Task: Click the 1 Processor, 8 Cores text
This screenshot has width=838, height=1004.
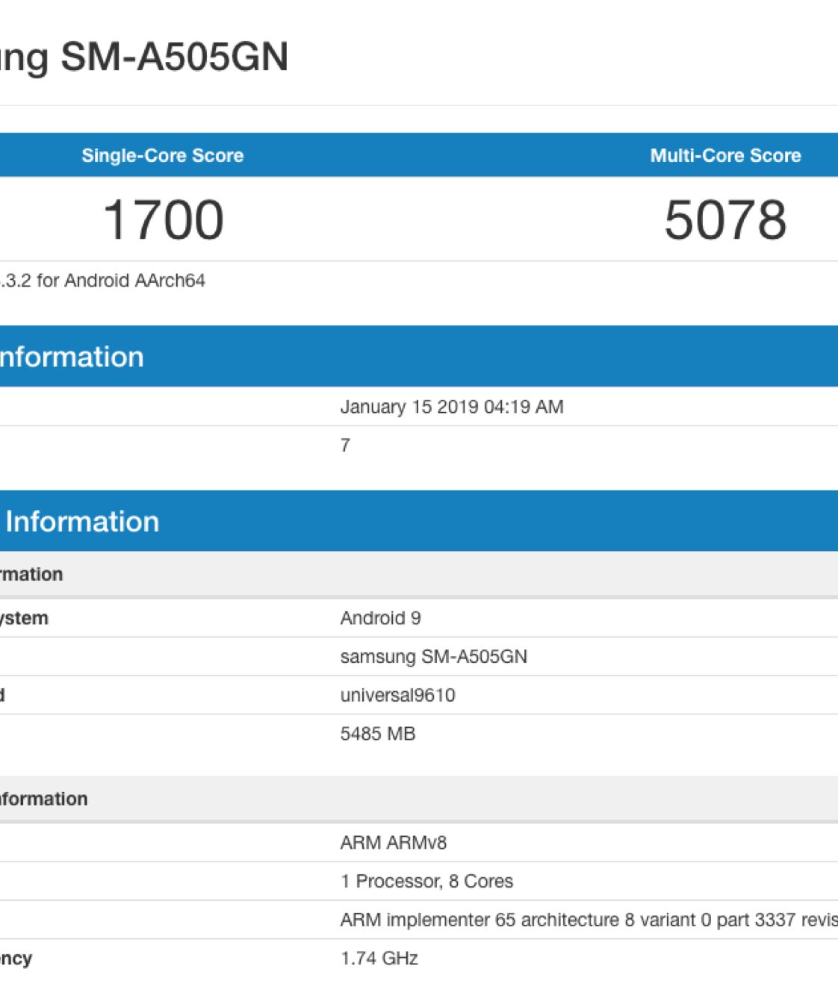Action: tap(426, 882)
